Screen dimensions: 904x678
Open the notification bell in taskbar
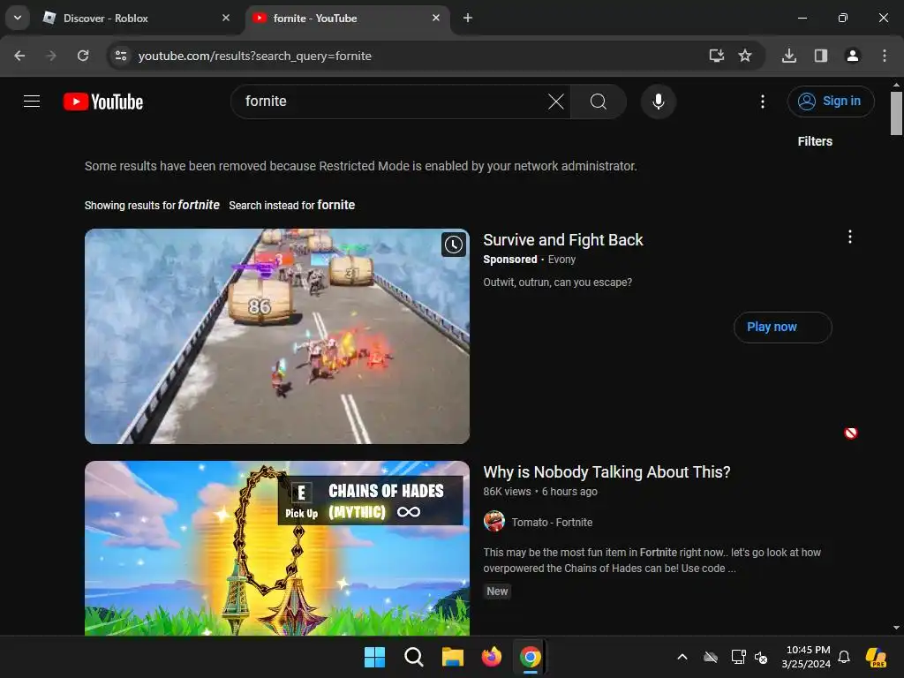(x=844, y=657)
